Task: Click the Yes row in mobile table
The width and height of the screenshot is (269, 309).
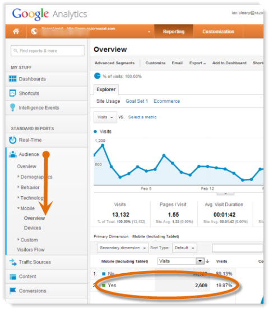Action: click(x=164, y=286)
